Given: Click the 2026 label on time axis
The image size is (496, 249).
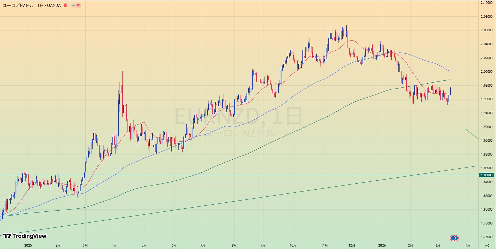Looking at the screenshot, I should tap(382, 245).
